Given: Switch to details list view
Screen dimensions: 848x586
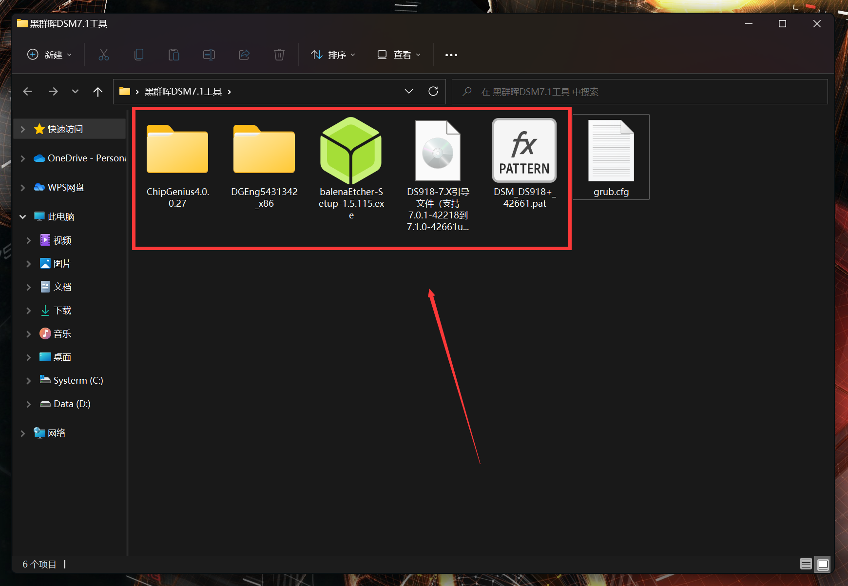Looking at the screenshot, I should pos(806,564).
